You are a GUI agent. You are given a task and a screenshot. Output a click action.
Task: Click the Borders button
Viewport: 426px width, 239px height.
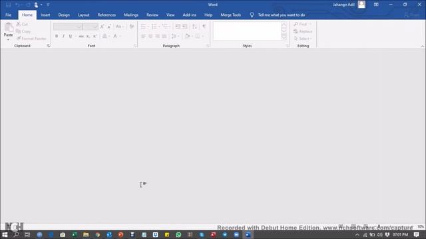198,36
